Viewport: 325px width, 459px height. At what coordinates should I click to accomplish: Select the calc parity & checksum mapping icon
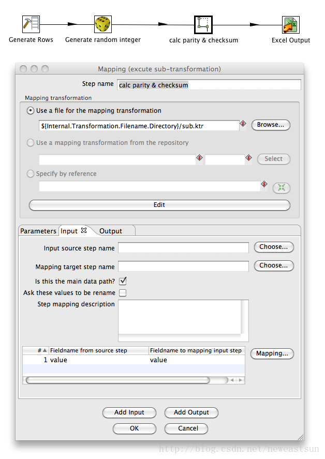203,25
